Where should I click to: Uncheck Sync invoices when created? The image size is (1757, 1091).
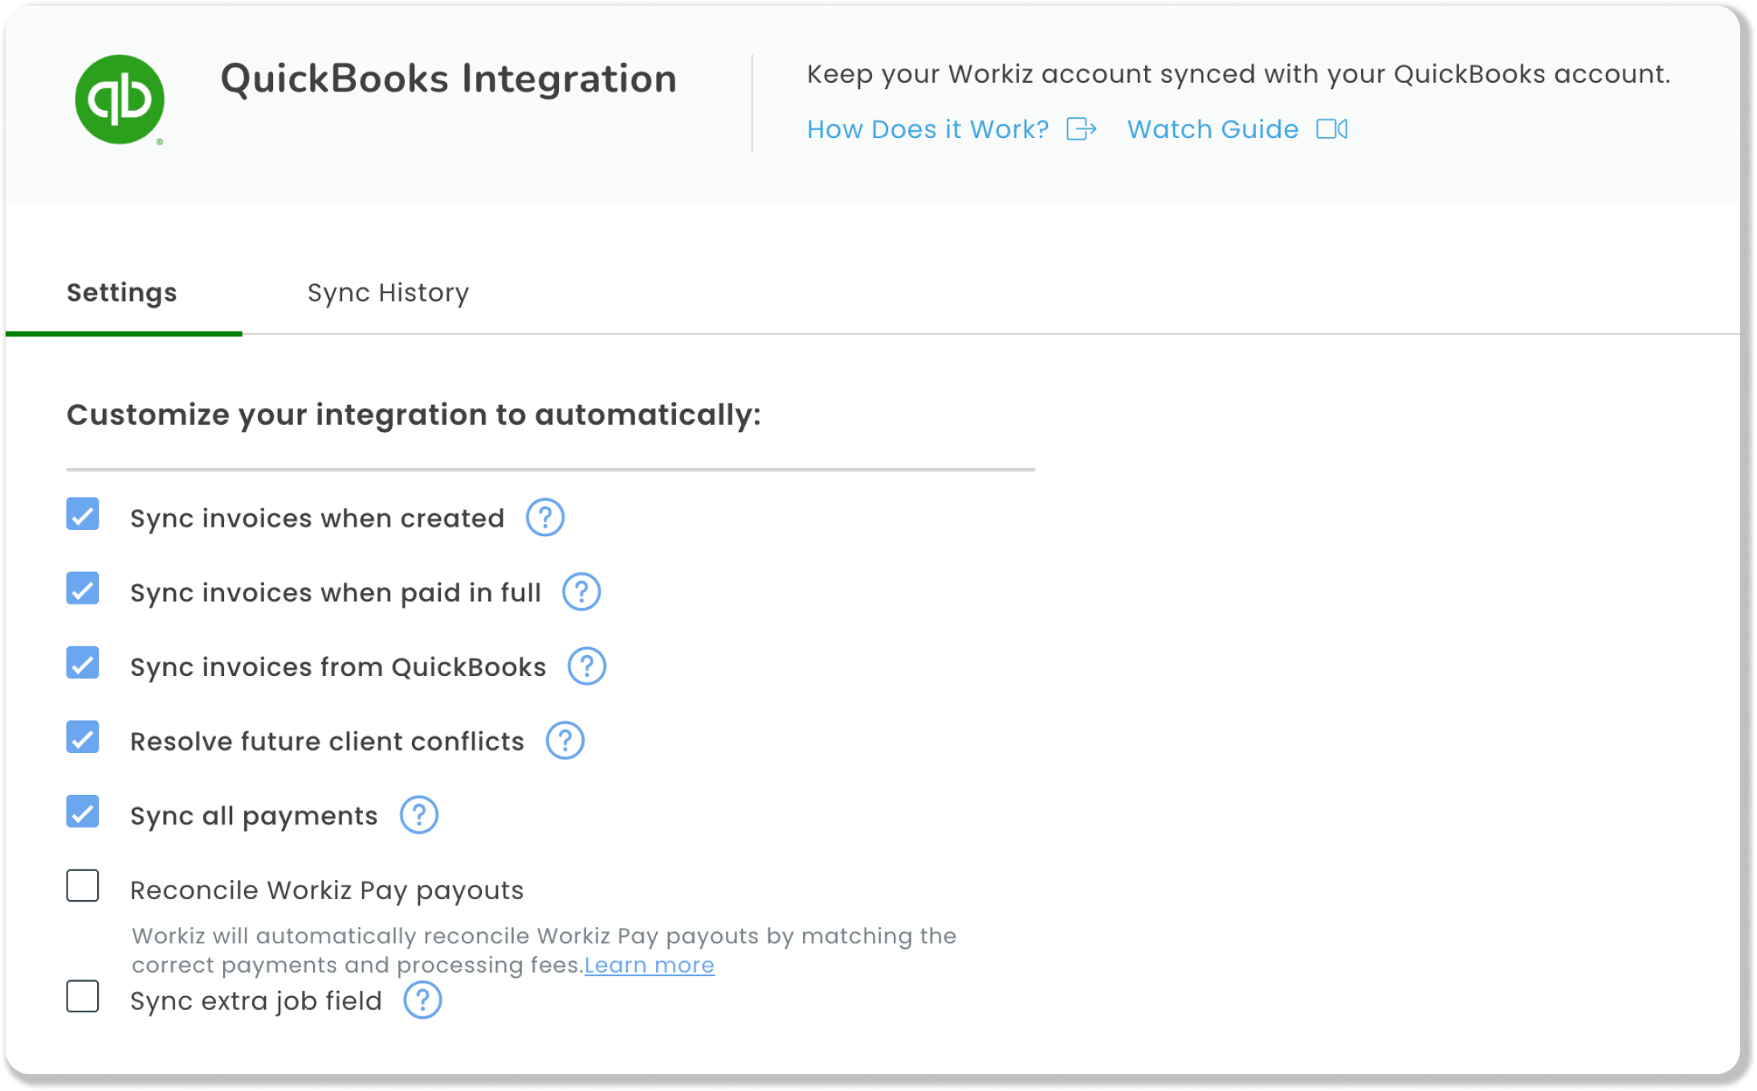point(83,515)
